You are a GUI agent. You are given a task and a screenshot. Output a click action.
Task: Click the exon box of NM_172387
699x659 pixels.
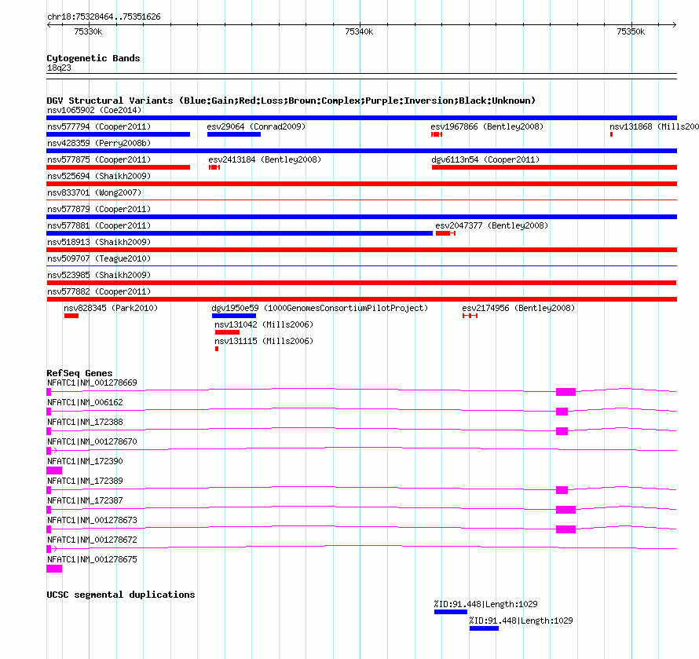pyautogui.click(x=565, y=510)
